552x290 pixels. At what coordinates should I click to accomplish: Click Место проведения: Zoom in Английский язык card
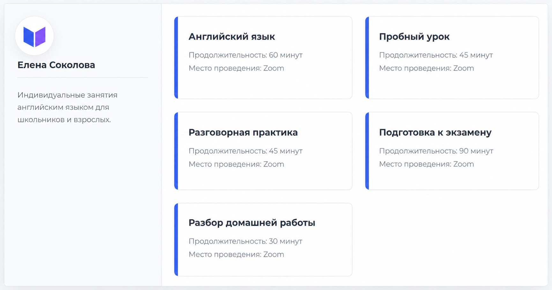[236, 68]
